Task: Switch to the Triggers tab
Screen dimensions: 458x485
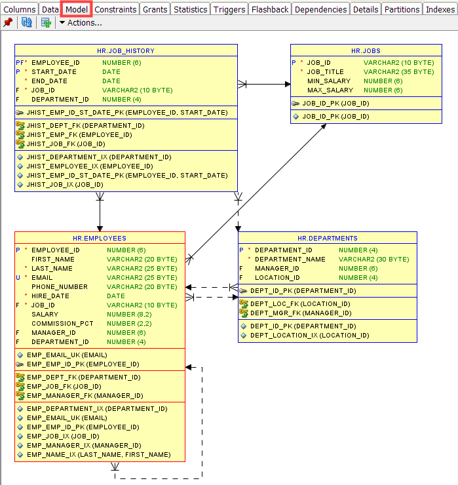Action: [229, 10]
